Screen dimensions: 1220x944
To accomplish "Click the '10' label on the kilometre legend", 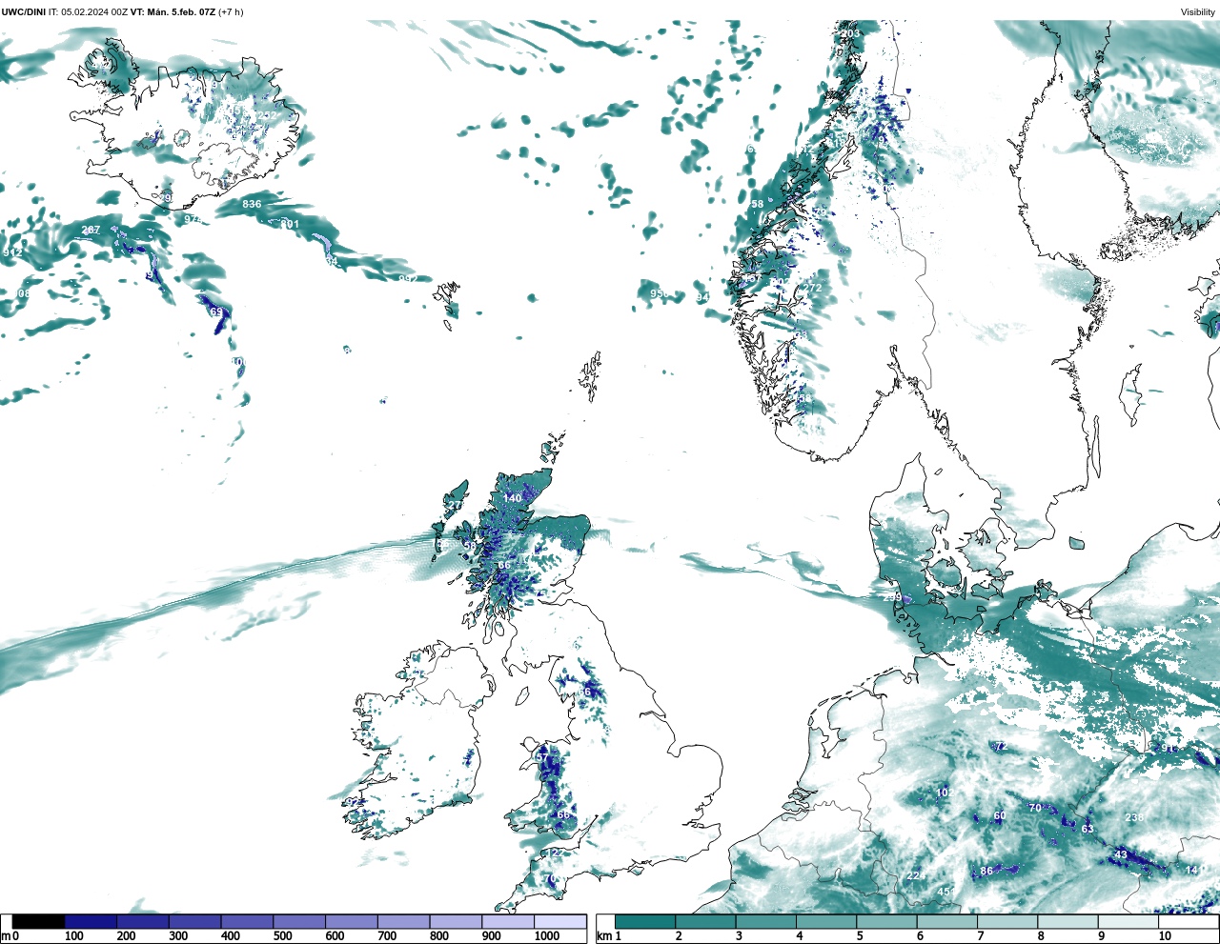I will 1165,936.
